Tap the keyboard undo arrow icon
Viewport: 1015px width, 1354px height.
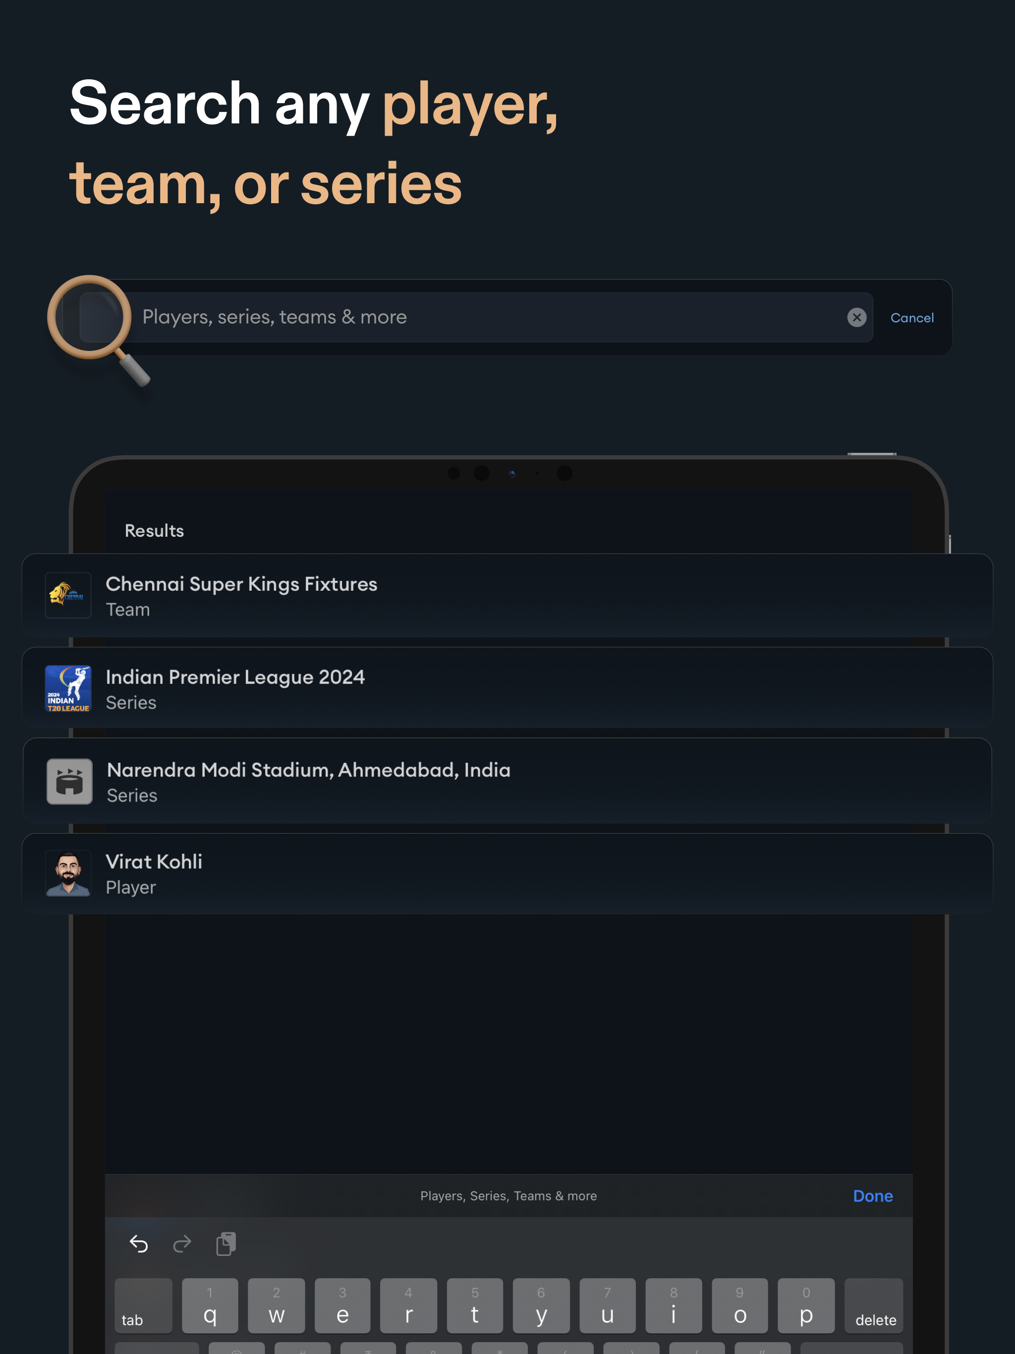(139, 1243)
